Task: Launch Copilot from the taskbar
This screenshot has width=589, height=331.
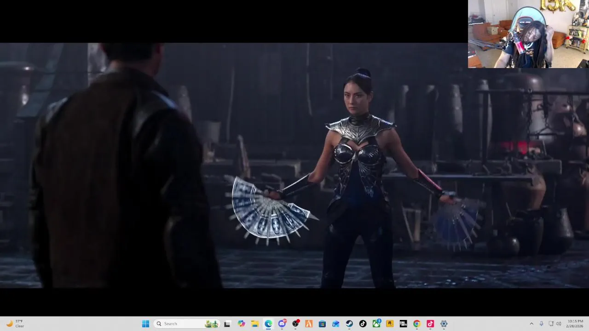Action: pos(241,324)
